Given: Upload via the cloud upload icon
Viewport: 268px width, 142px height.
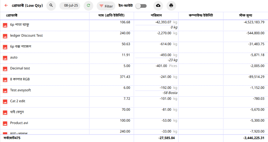Looking at the screenshot, I should pyautogui.click(x=158, y=6).
